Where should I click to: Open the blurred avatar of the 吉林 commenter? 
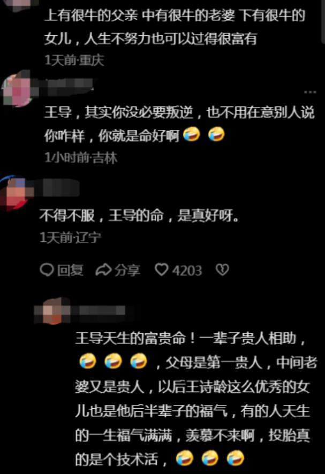coord(17,88)
